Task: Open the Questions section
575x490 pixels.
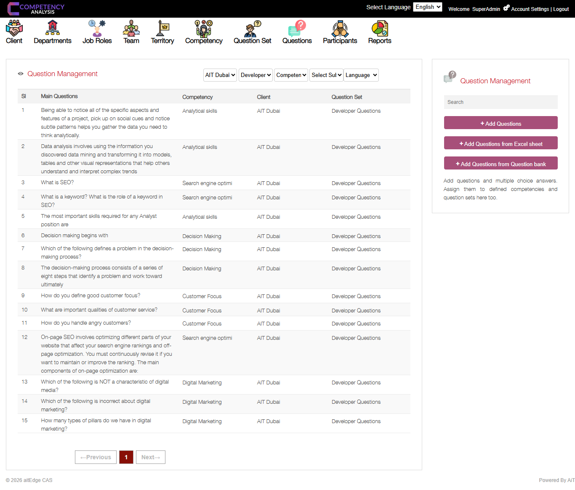Action: click(297, 32)
